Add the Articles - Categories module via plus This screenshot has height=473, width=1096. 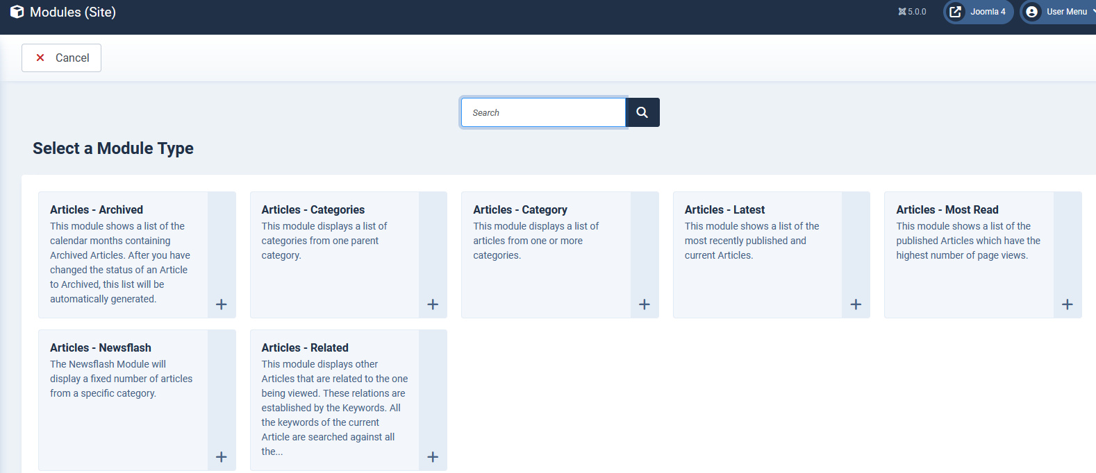[x=433, y=304]
